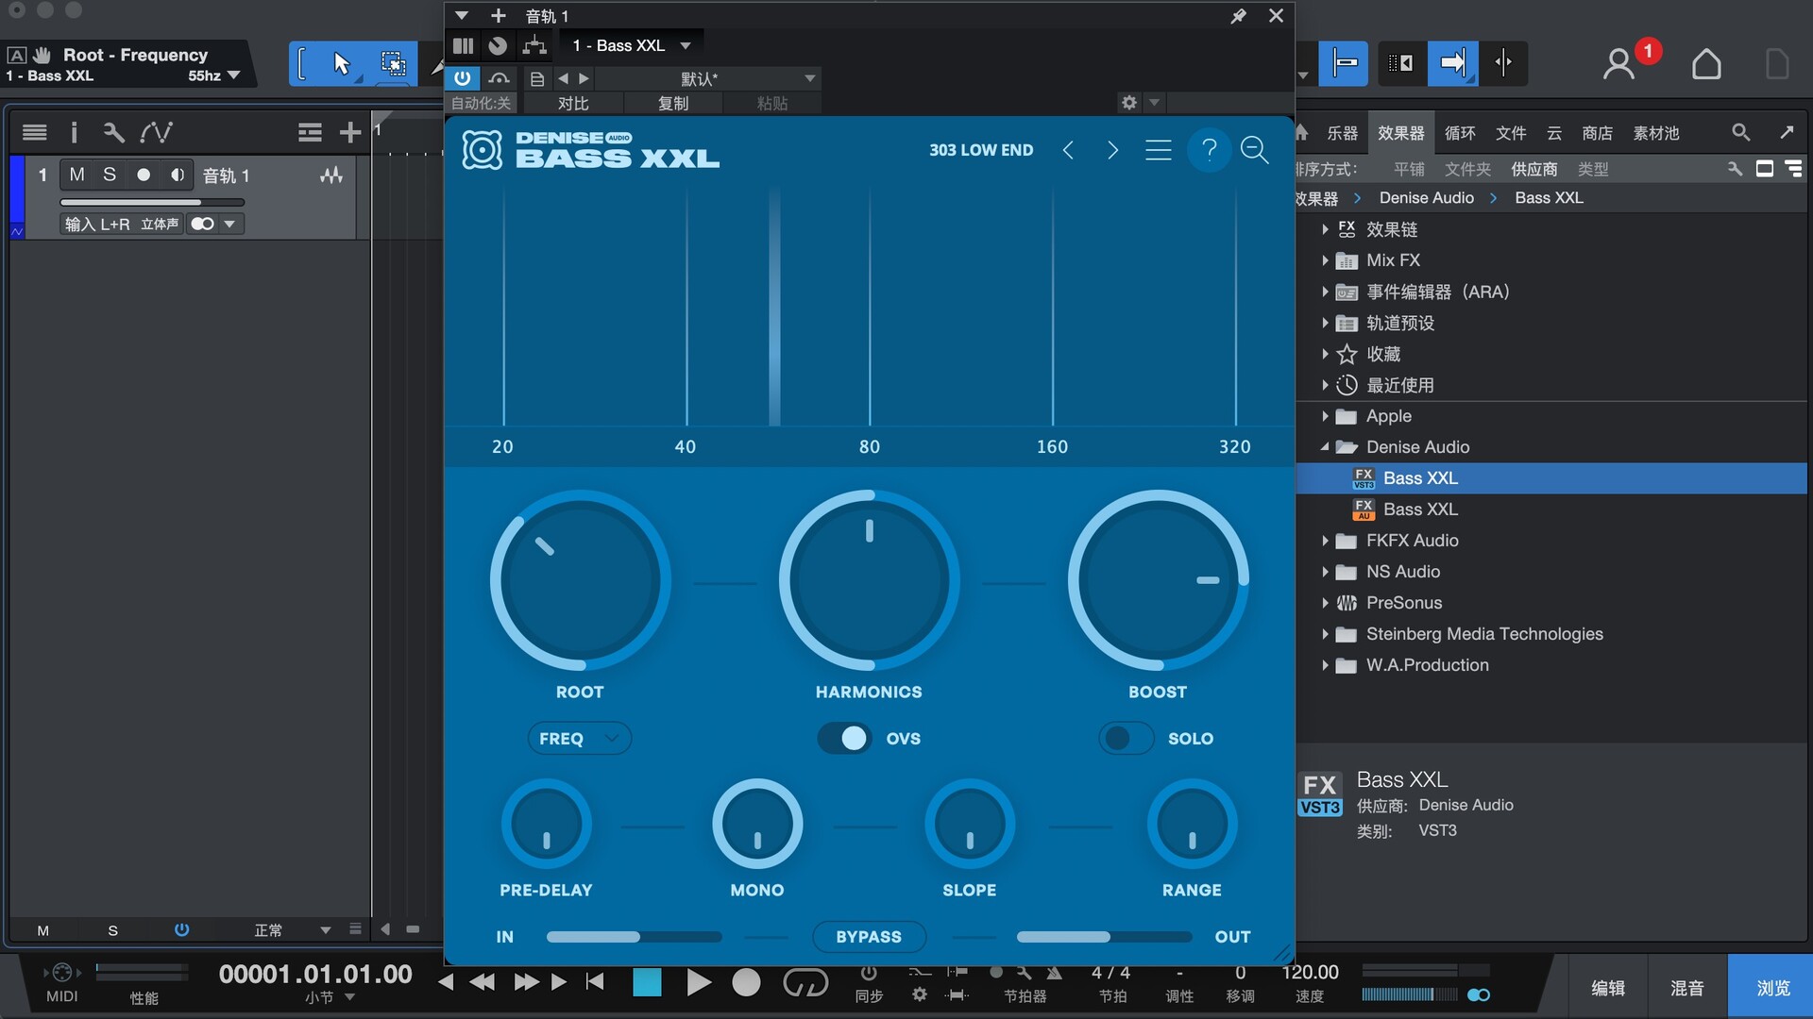Enable the SOLO switch in plugin
The image size is (1813, 1019).
pos(1126,738)
